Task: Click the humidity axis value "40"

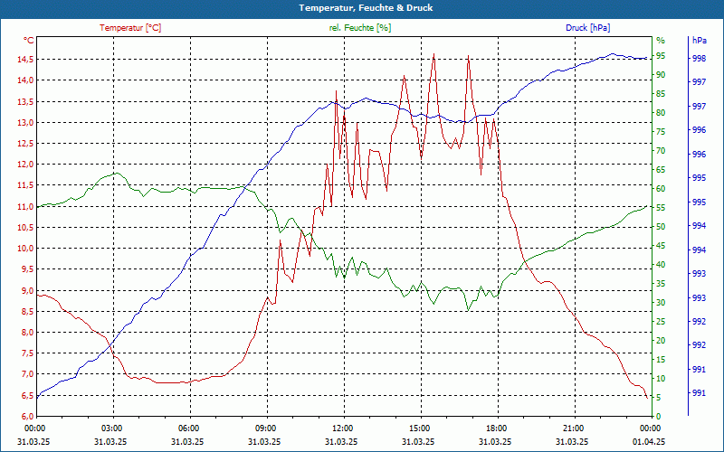Action: [x=661, y=265]
